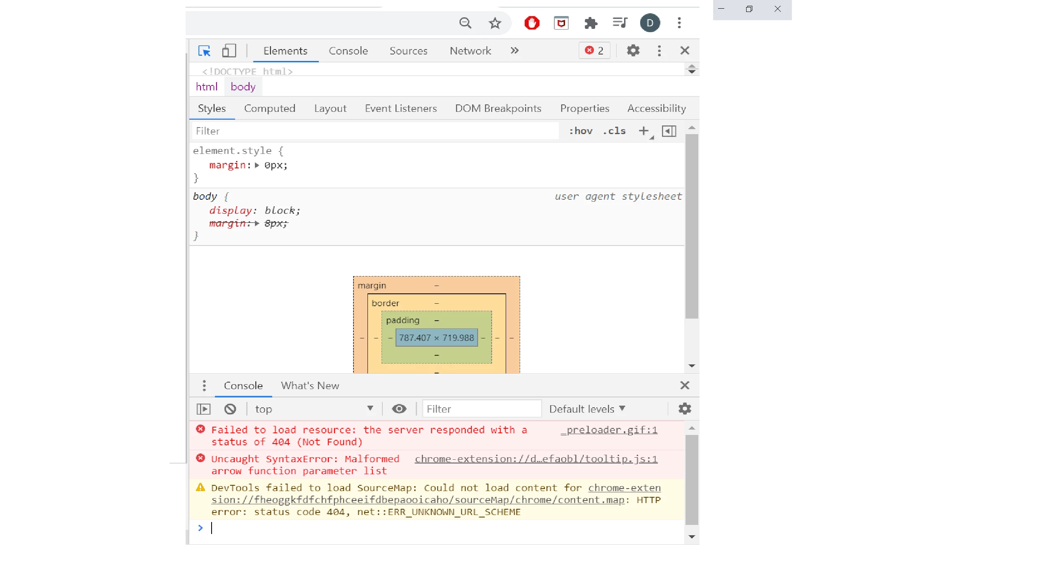1046x567 pixels.
Task: Switch to the Network tab
Action: tap(470, 51)
